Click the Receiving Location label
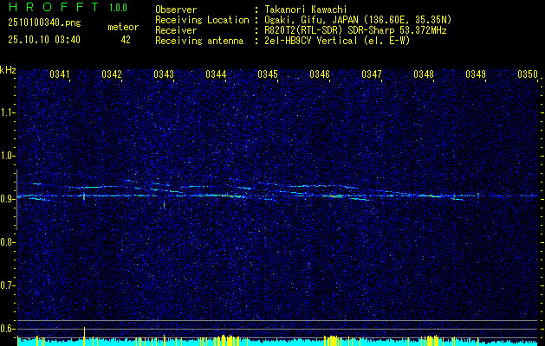This screenshot has width=545, height=346. click(x=202, y=20)
